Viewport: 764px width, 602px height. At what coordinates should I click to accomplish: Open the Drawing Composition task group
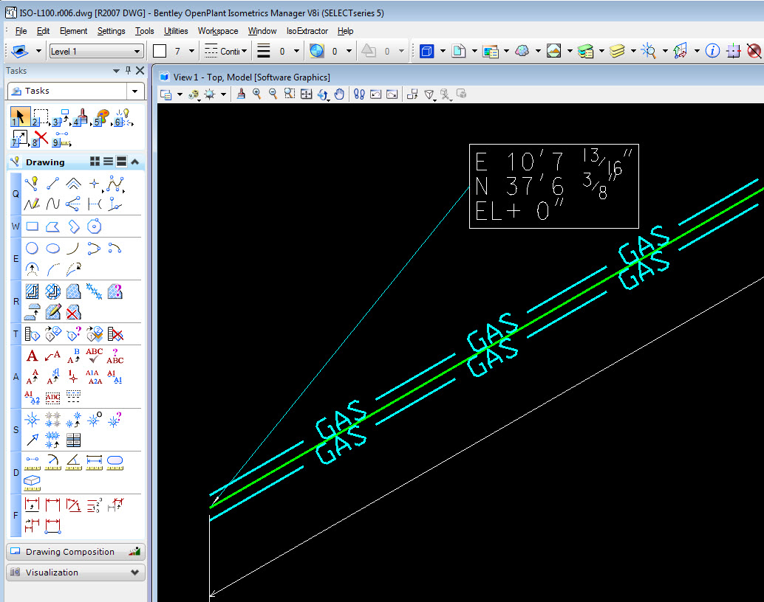click(75, 551)
